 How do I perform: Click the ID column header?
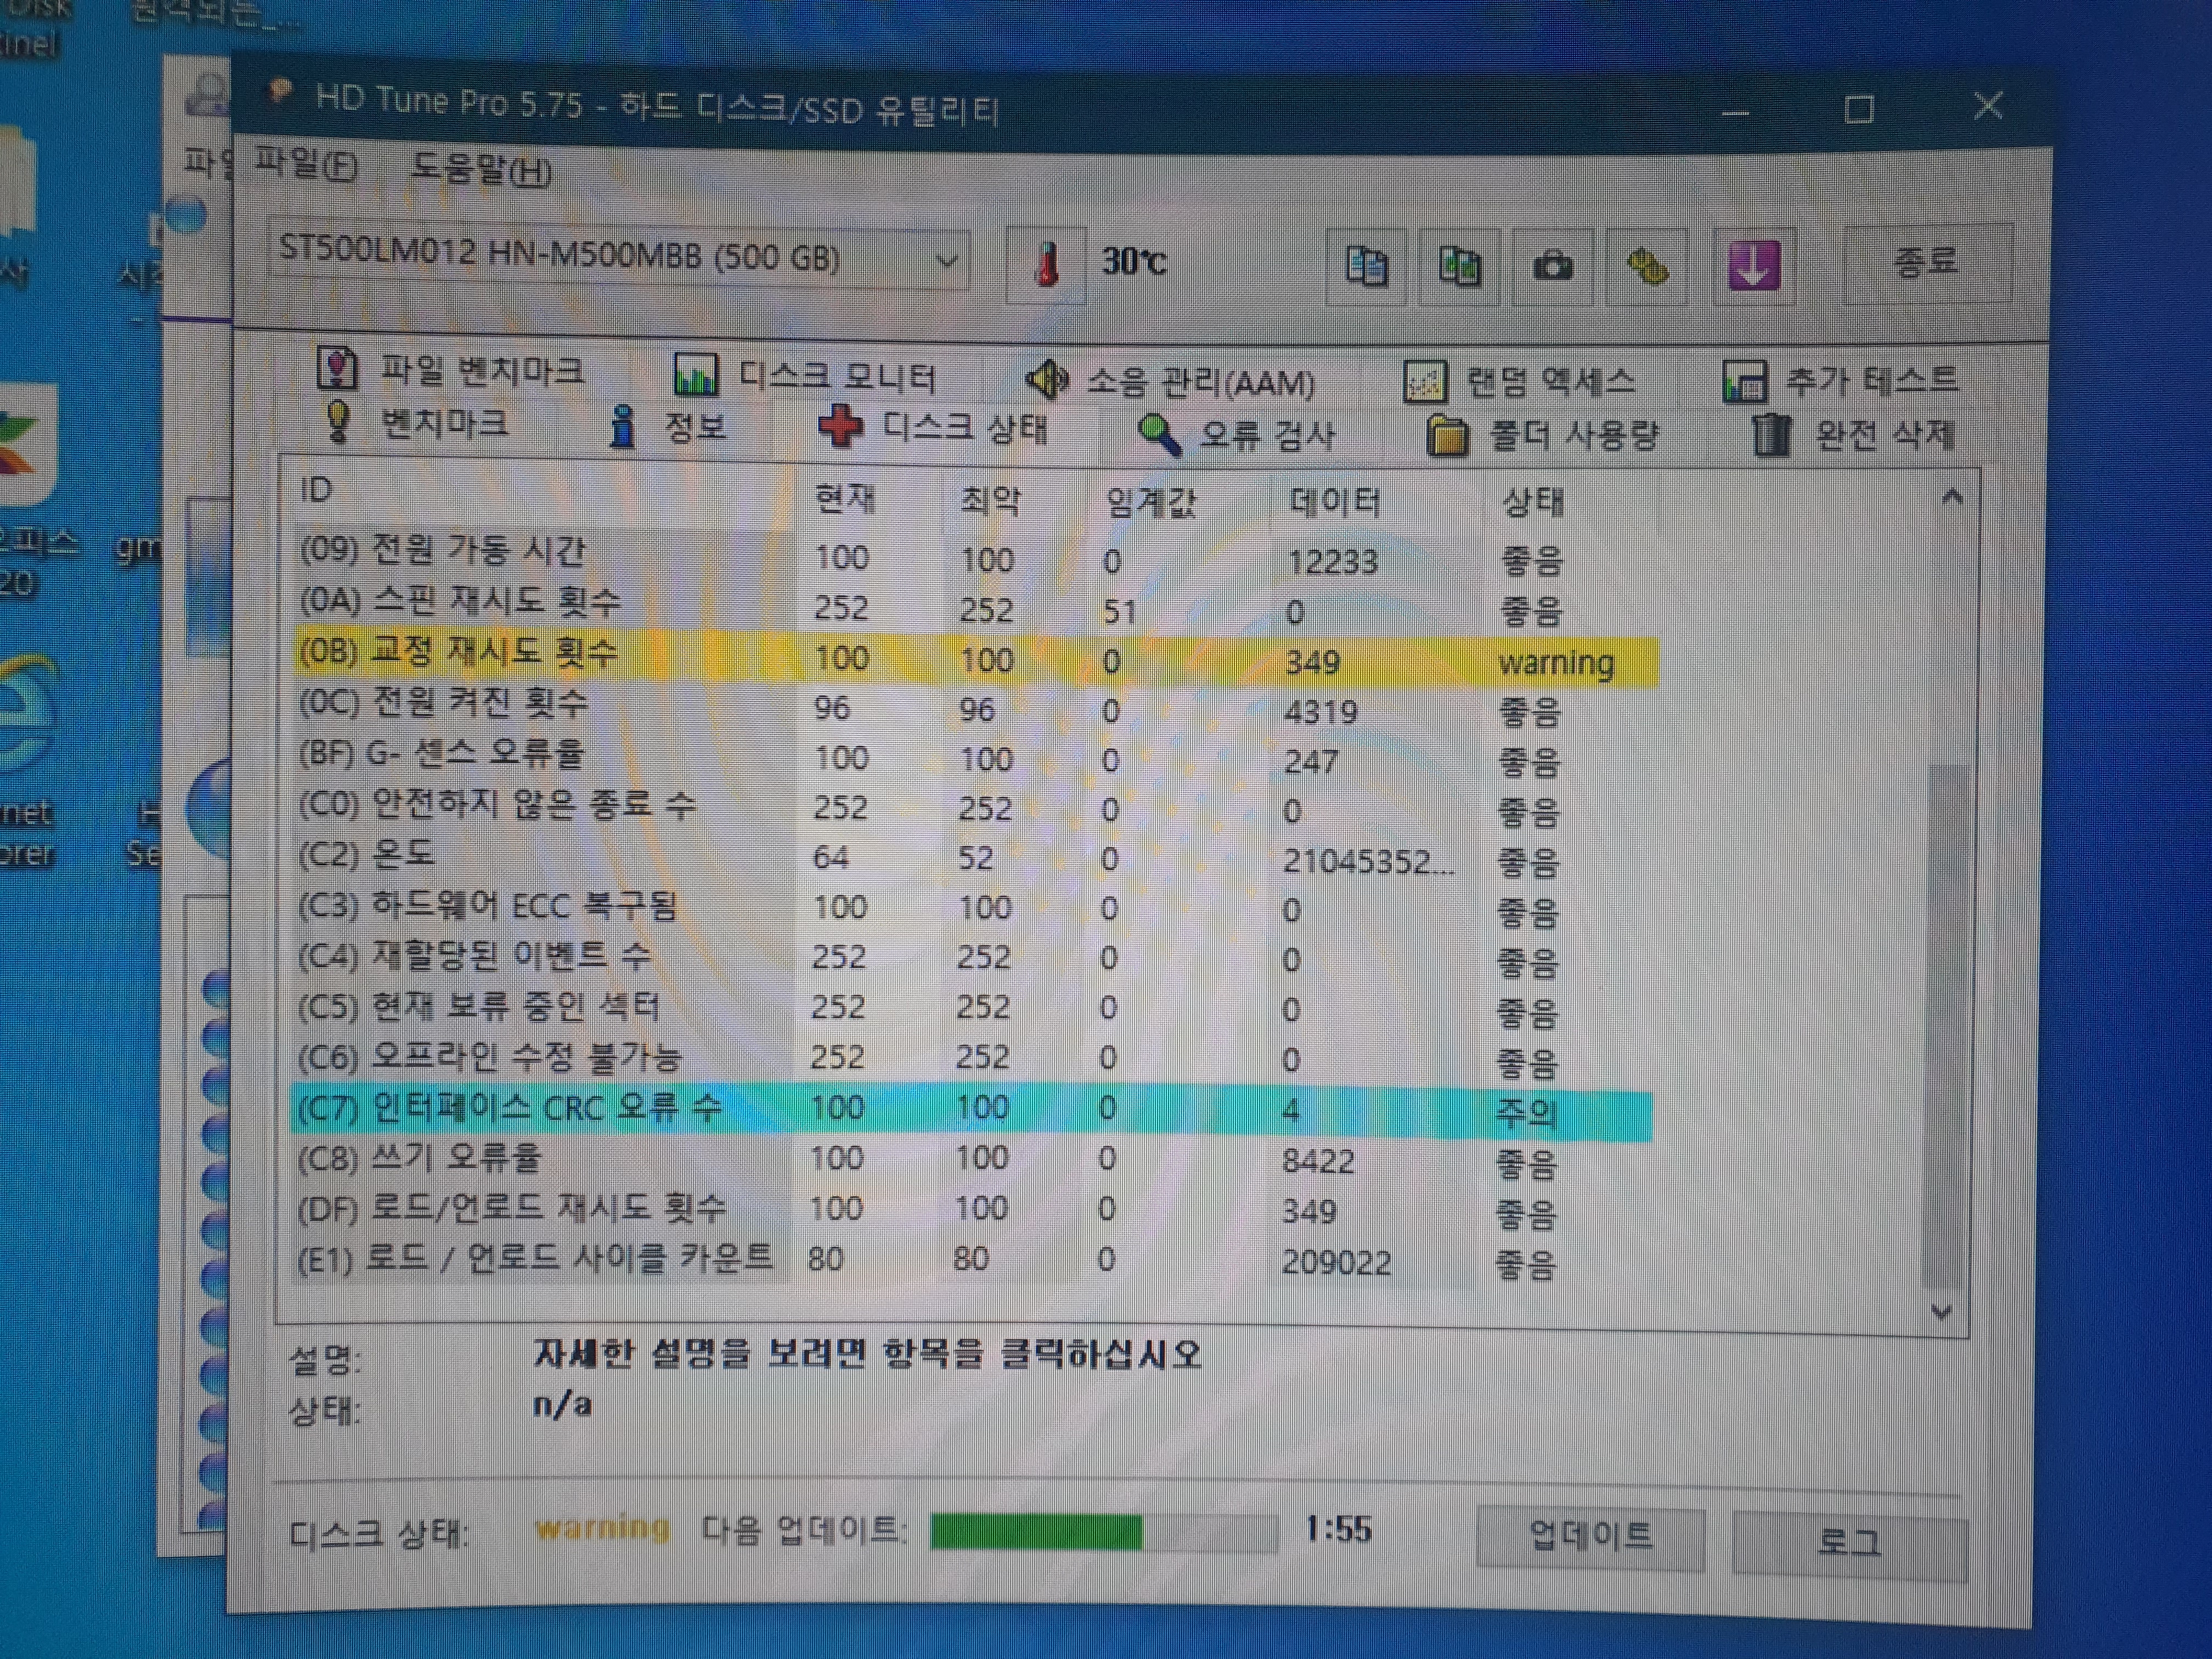(316, 489)
